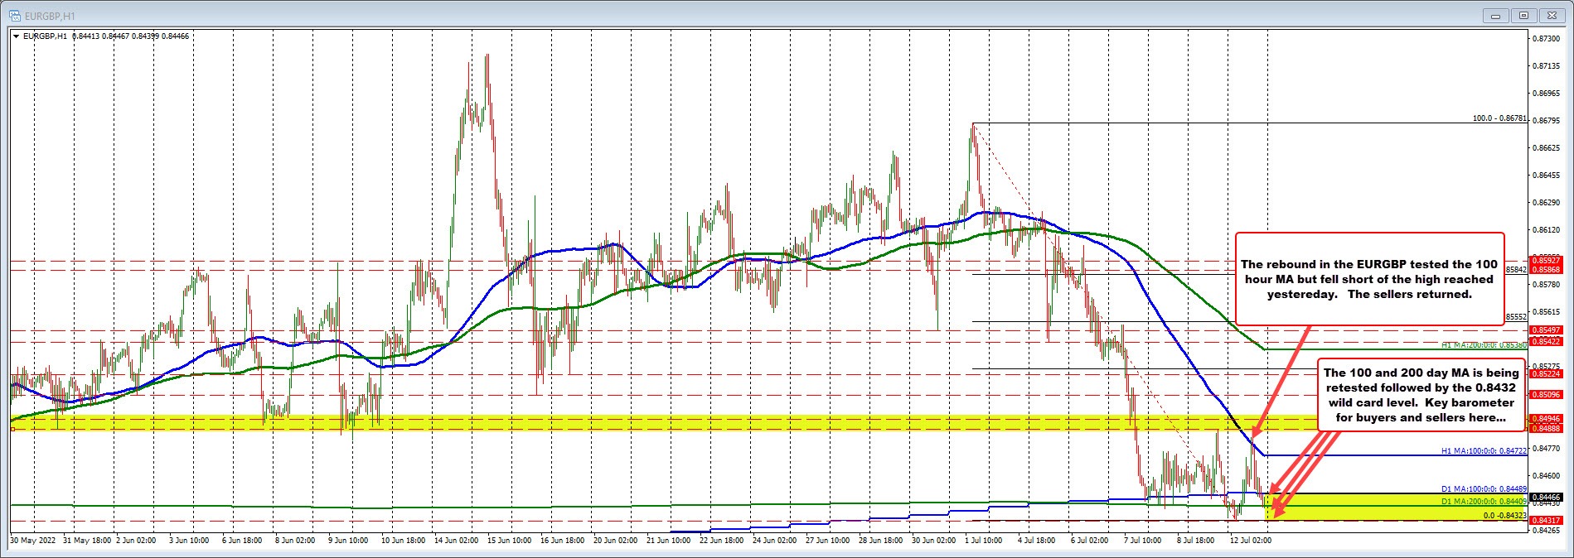Click the red 0.85224 price level tag
The image size is (1574, 558).
coord(1546,374)
